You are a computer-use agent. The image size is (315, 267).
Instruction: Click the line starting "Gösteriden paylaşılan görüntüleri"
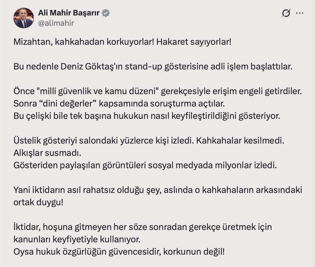click(x=145, y=165)
